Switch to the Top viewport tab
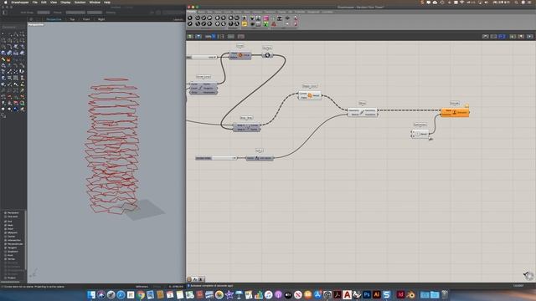The height and width of the screenshot is (301, 536). click(72, 19)
